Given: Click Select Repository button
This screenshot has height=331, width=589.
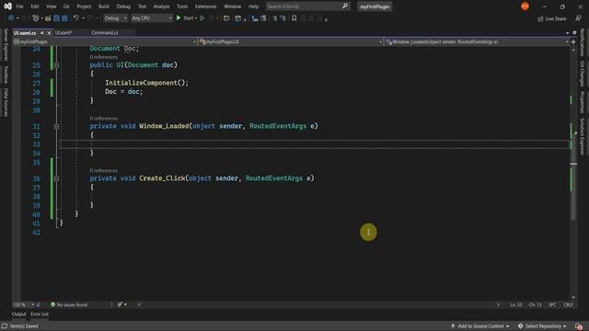Looking at the screenshot, I should coord(543,326).
